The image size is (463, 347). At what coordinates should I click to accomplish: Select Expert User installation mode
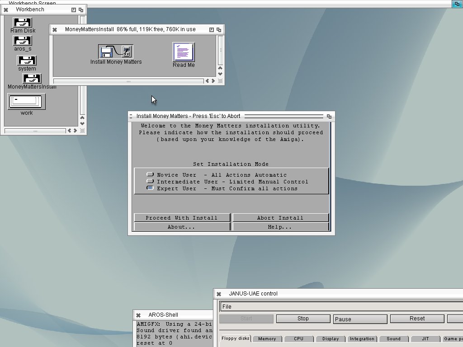click(x=150, y=188)
